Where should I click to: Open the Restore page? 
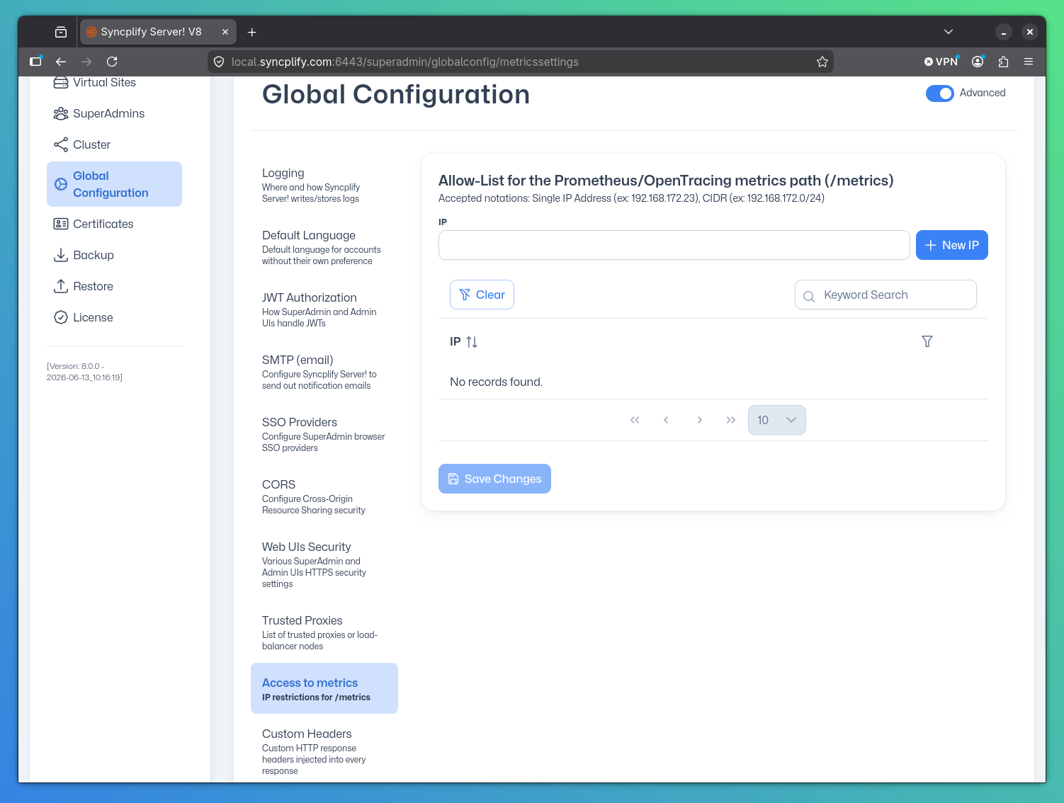(x=114, y=286)
